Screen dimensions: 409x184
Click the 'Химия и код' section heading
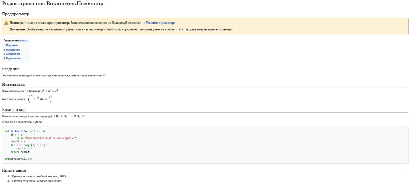point(14,110)
